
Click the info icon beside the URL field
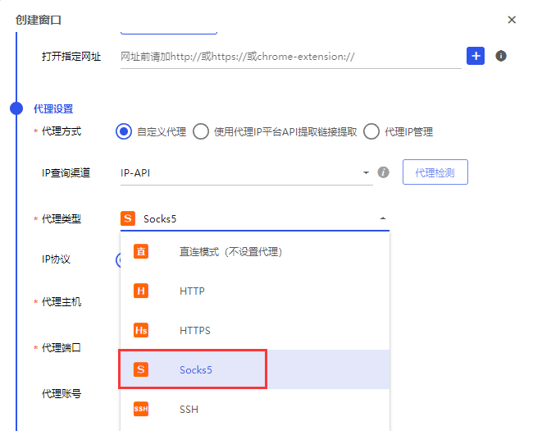[x=501, y=56]
